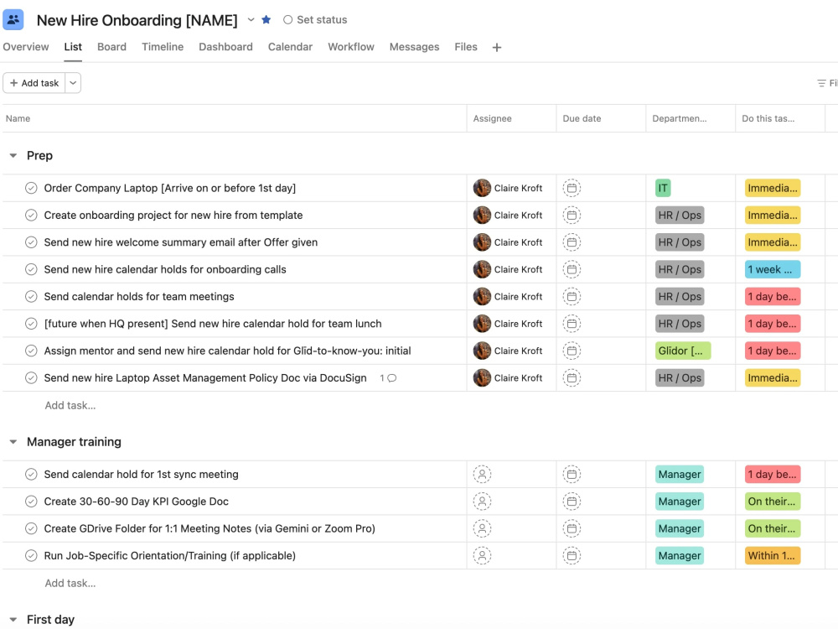Image resolution: width=838 pixels, height=629 pixels.
Task: Click the green IT department tag
Action: pyautogui.click(x=663, y=188)
